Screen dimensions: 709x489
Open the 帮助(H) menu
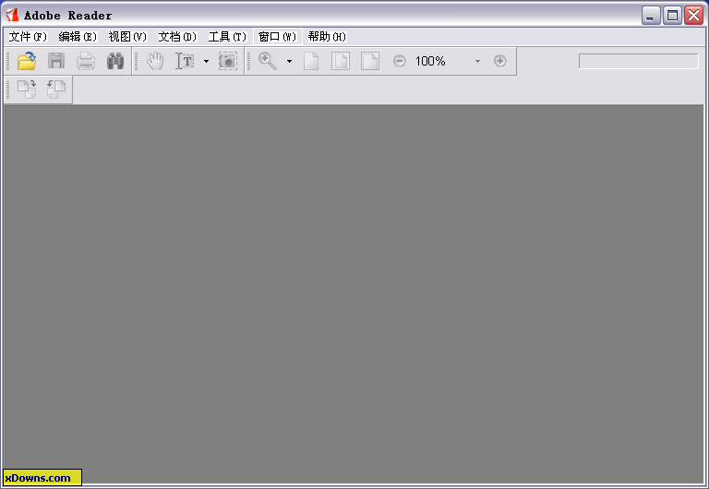(x=327, y=37)
